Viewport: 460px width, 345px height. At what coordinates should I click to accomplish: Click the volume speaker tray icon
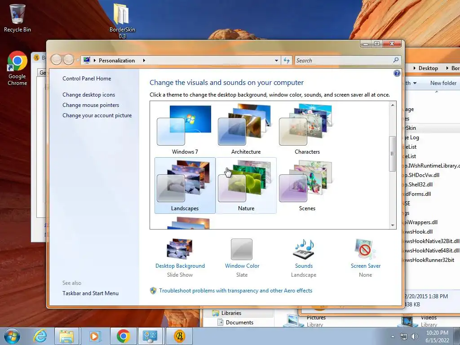pyautogui.click(x=414, y=337)
